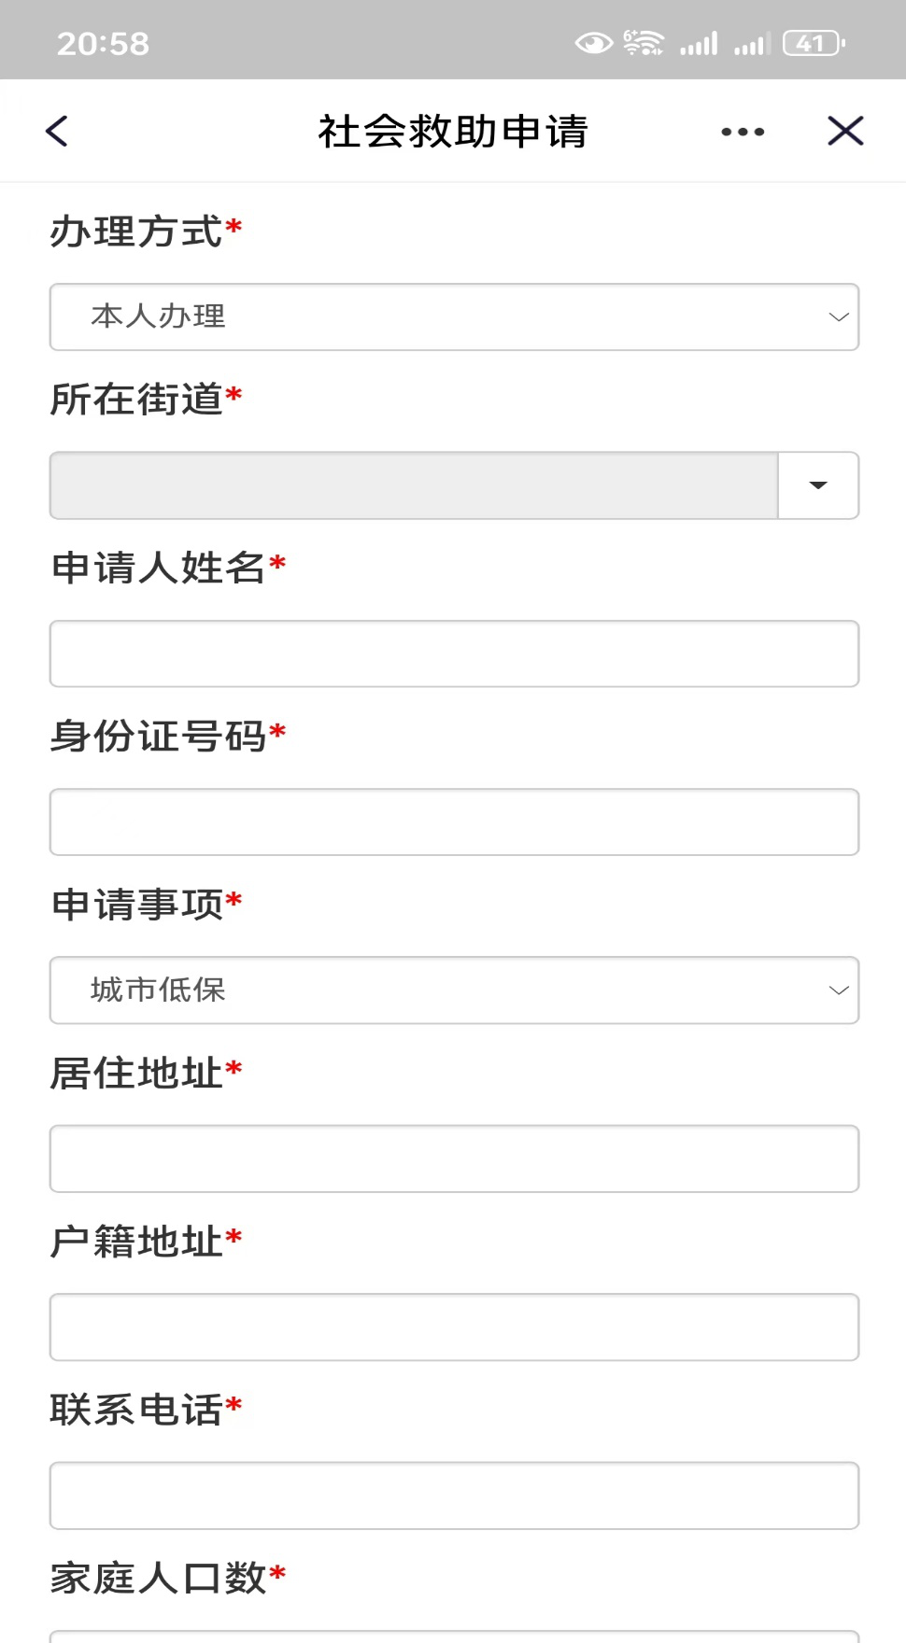Close the 社会救助申请 page with X
The image size is (906, 1643).
point(845,132)
